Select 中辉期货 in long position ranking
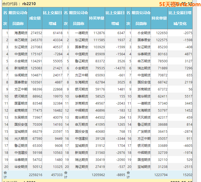The width and height of the screenshot is (201, 182). pos(82,110)
